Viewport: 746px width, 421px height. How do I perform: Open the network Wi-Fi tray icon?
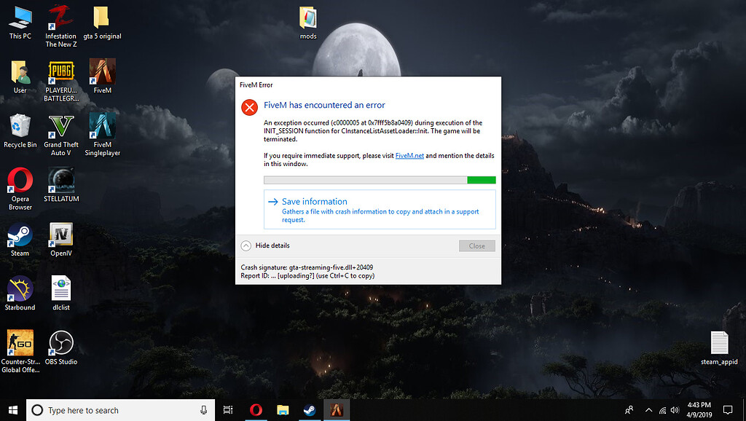point(662,410)
